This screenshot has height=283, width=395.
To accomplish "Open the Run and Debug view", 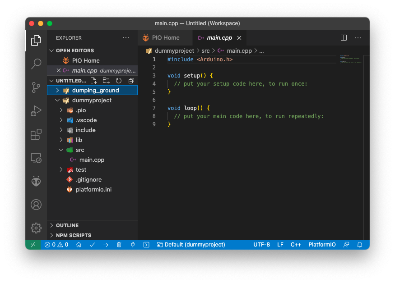I will point(36,111).
